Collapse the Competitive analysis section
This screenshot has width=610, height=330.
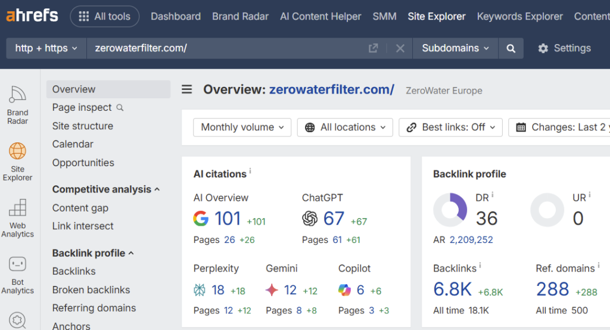pos(106,189)
